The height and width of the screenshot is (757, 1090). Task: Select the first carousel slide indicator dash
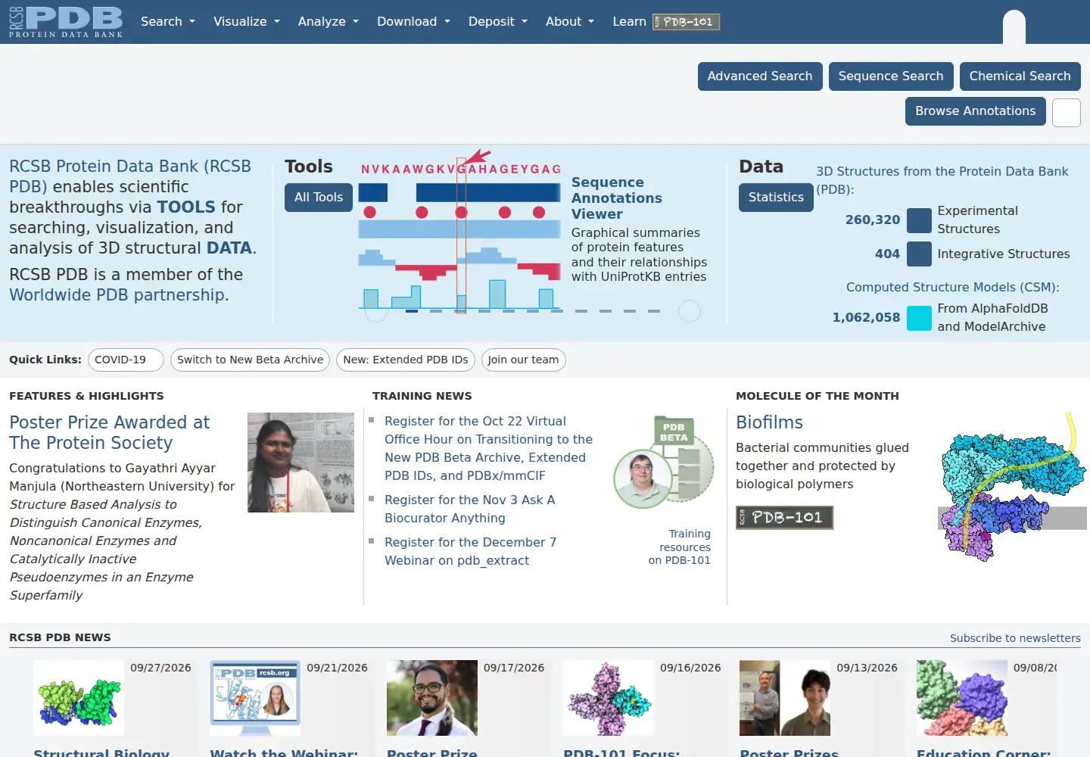tap(412, 311)
